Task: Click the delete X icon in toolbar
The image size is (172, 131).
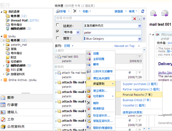Action: (x=75, y=11)
